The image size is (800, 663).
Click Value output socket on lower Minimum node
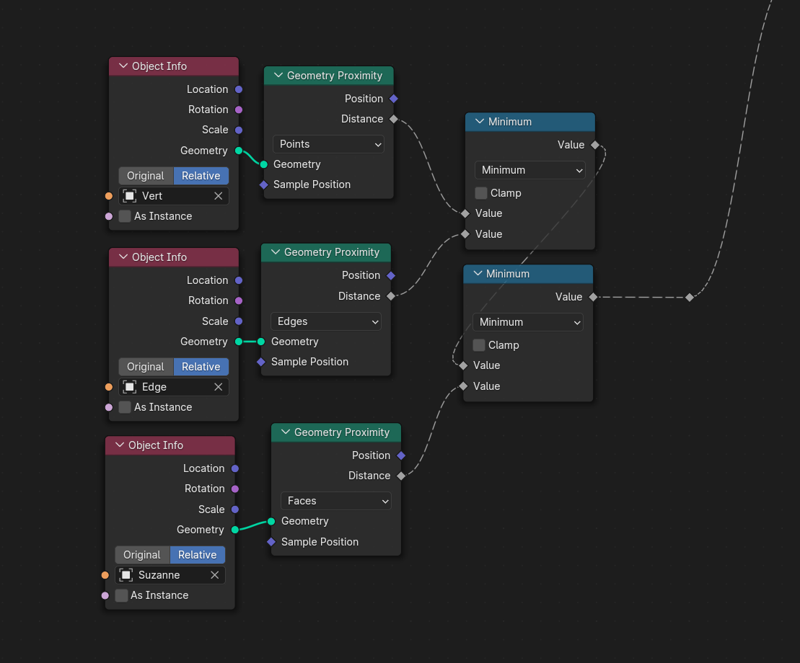(x=593, y=297)
